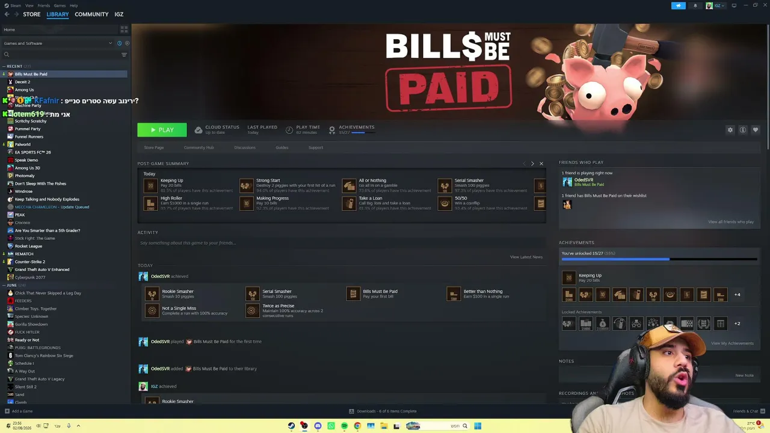Open the Windows Start menu

[x=478, y=426]
